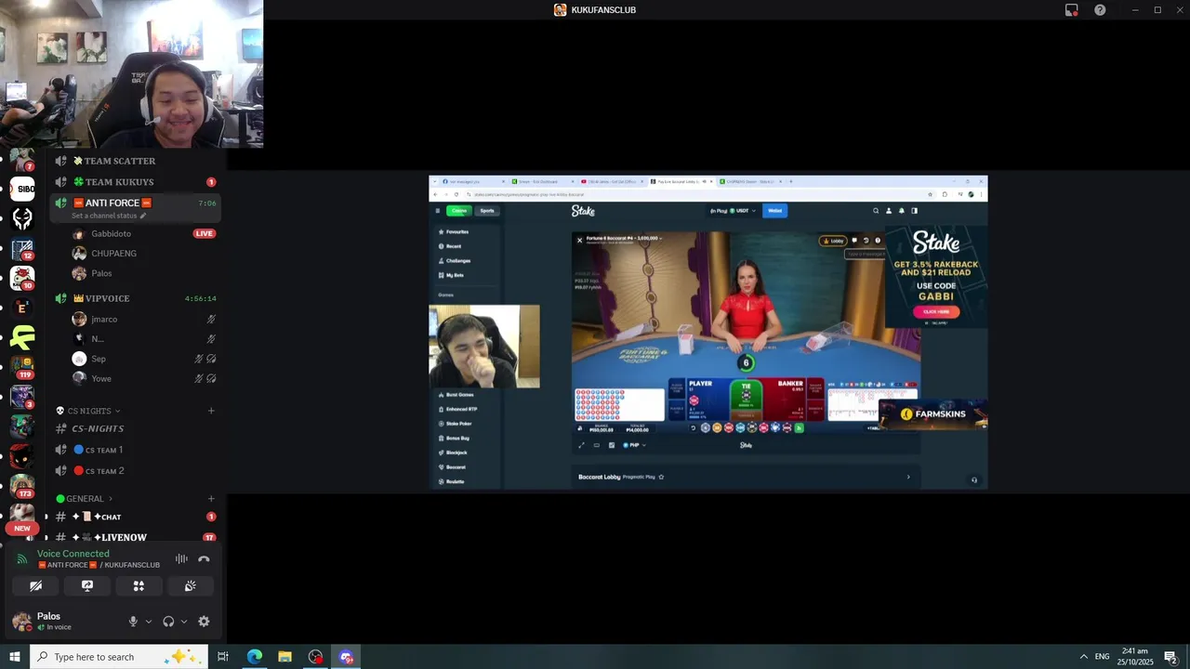Open Discord inbox icon in title bar
This screenshot has height=669, width=1190.
tap(1072, 9)
